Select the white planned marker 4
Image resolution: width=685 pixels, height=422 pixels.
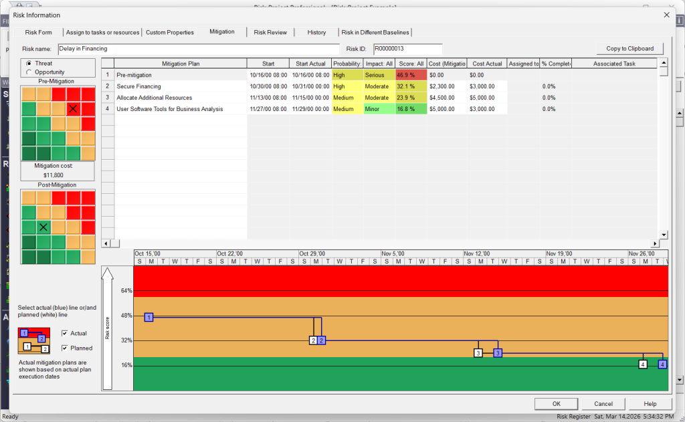(x=643, y=364)
